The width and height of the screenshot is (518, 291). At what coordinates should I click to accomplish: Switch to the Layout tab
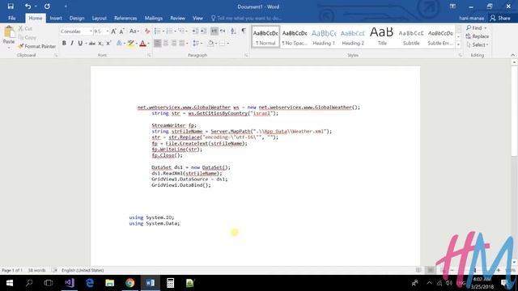99,18
